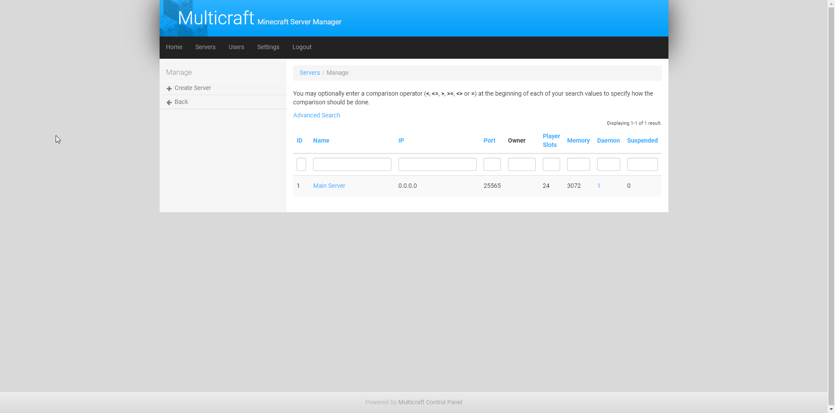The width and height of the screenshot is (835, 413).
Task: Click the back arrow icon in sidebar
Action: click(169, 103)
